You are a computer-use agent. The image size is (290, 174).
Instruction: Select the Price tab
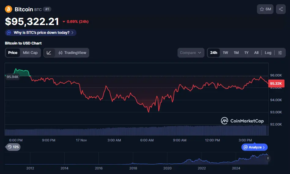pos(13,53)
